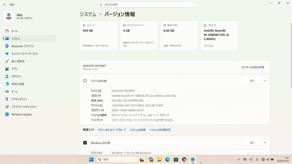Click the プロダクト ID value 00391-70000-00000-AA727

(128, 110)
